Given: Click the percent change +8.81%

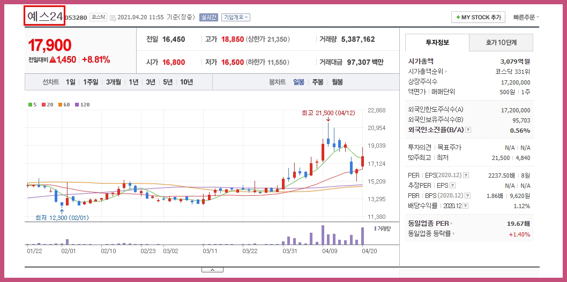Looking at the screenshot, I should click(x=96, y=60).
